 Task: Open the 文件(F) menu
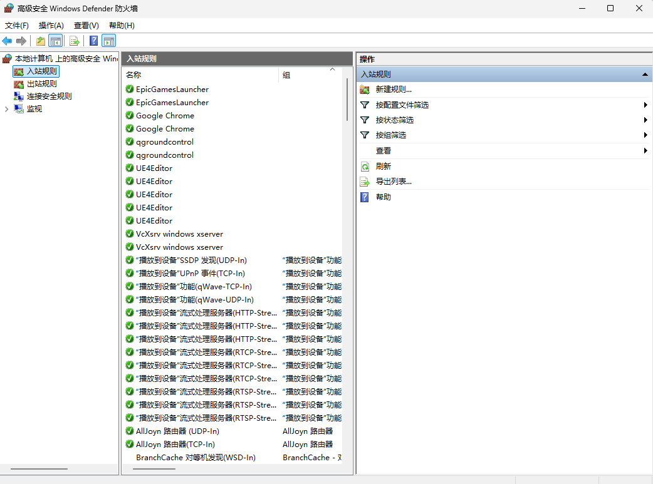pyautogui.click(x=17, y=26)
